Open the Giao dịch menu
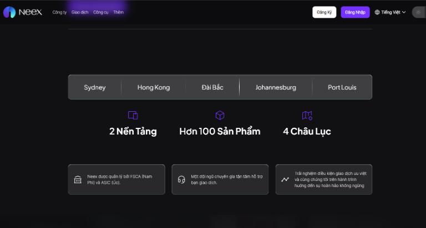 [80, 12]
